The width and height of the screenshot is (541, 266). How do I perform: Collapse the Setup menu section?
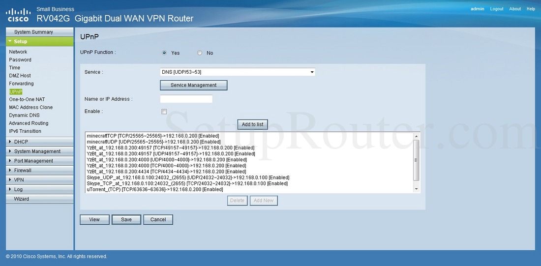tap(40, 41)
